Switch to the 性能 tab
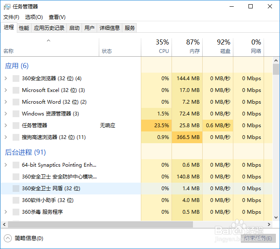280x249 pixels. pyautogui.click(x=24, y=28)
